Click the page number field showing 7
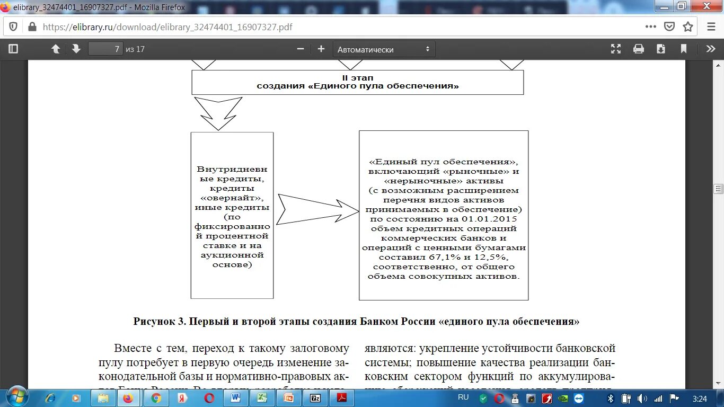Screen dimensions: 724x407 105,49
